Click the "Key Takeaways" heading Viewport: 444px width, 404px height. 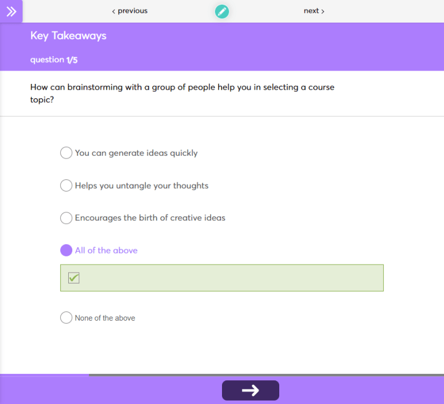point(68,36)
